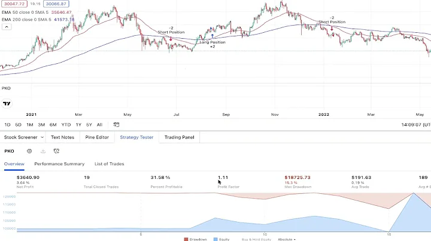
Task: Select the Overview sub-tab
Action: (x=14, y=164)
